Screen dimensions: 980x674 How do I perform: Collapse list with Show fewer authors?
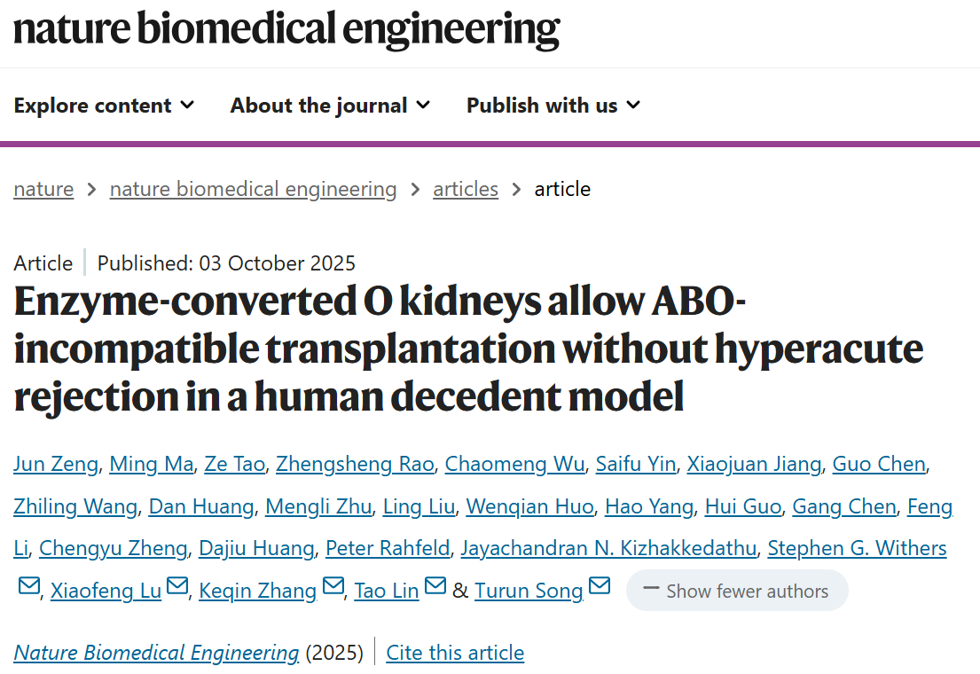click(x=736, y=591)
